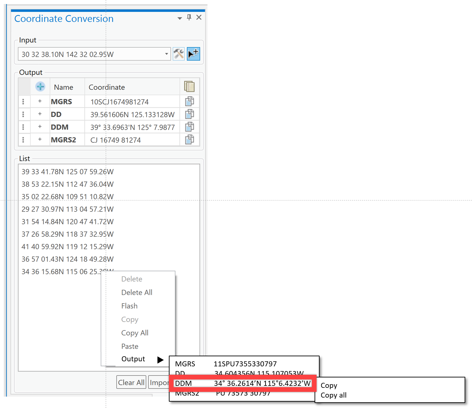The width and height of the screenshot is (472, 408).
Task: Click the Import button
Action: pyautogui.click(x=159, y=382)
